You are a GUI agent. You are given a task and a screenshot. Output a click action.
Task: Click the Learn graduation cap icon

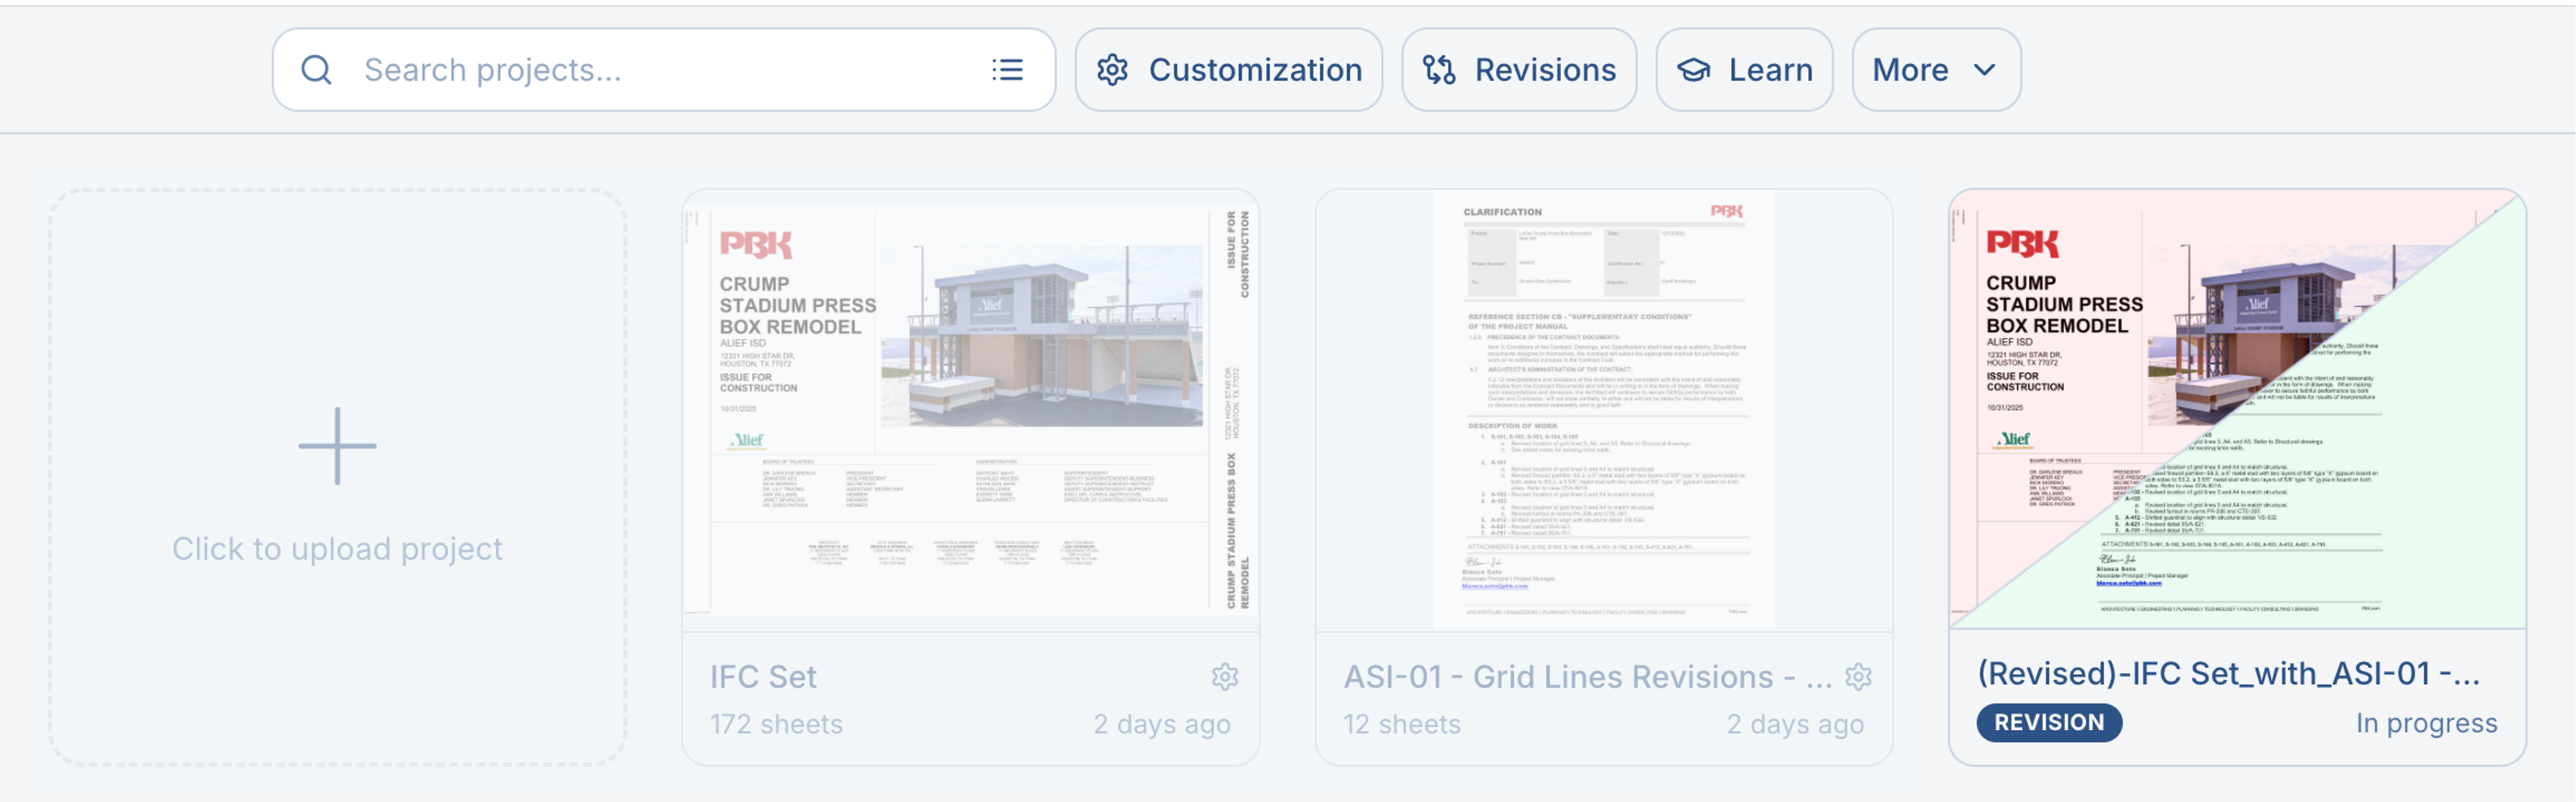click(1693, 70)
